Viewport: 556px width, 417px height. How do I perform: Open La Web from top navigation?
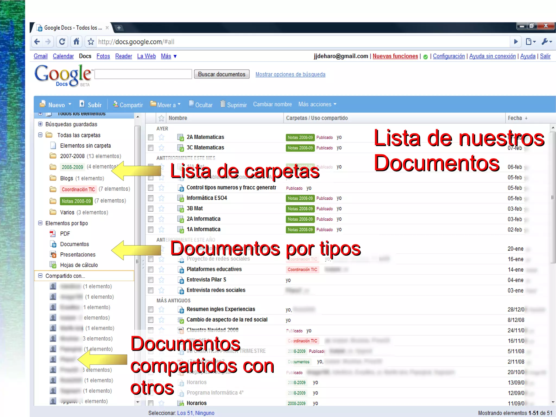click(146, 56)
